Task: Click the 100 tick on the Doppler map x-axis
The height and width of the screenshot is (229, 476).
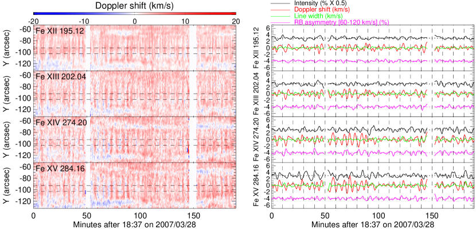Action: pos(140,216)
